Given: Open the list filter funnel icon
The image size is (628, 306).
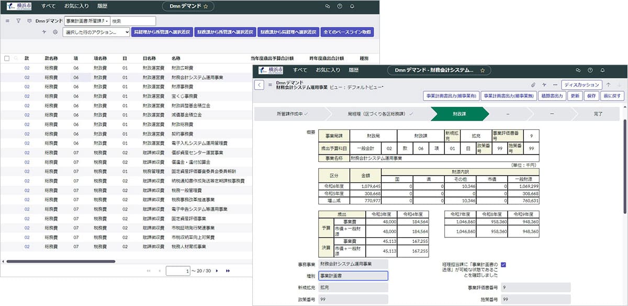Looking at the screenshot, I should point(18,21).
